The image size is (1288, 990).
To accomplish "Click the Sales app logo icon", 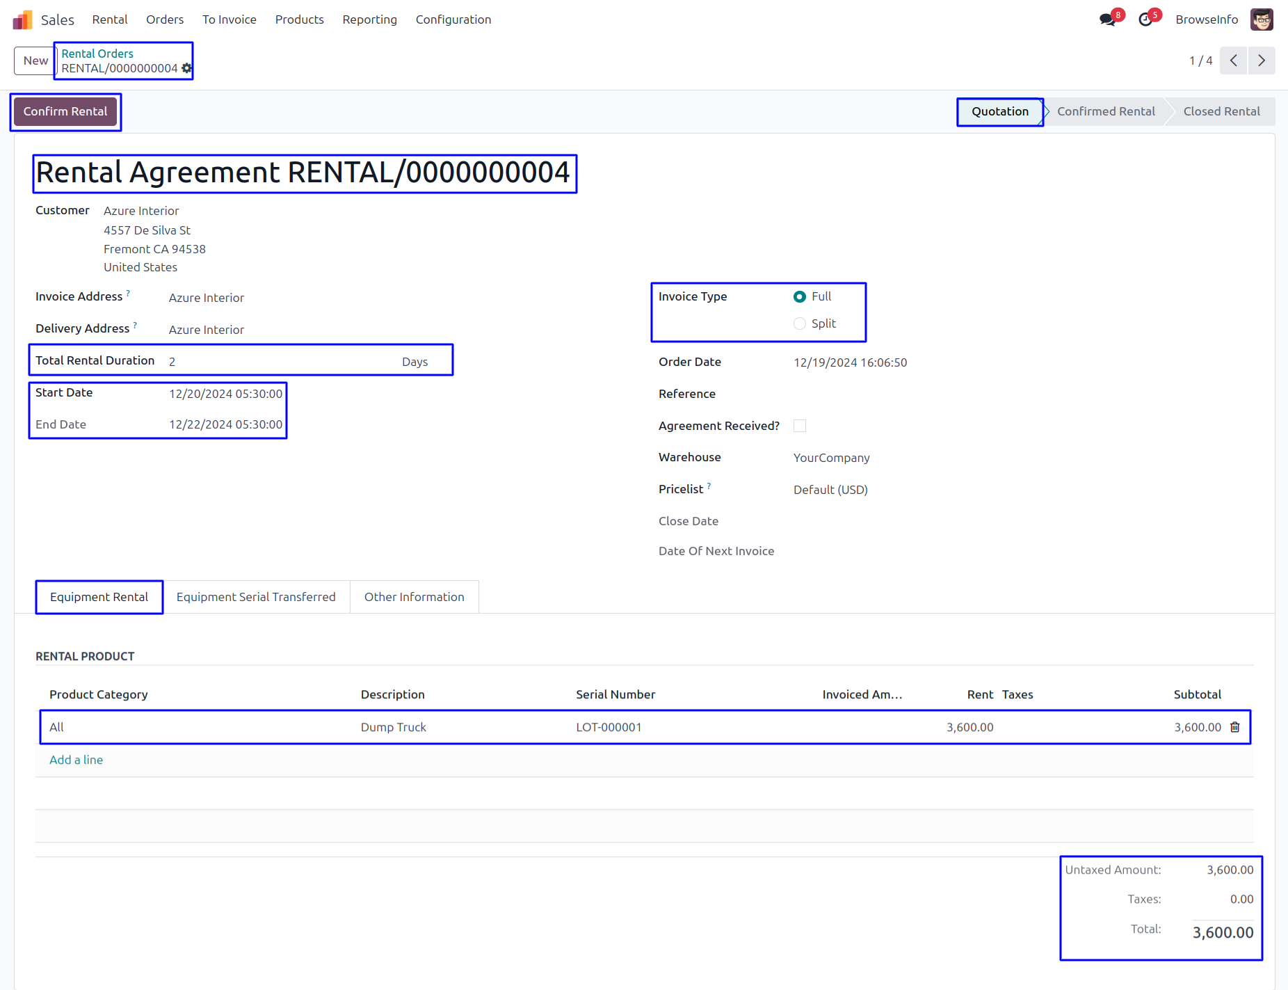I will pos(22,19).
